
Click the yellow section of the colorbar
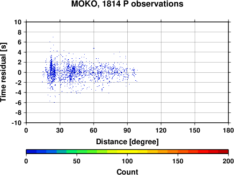[x=127, y=152]
